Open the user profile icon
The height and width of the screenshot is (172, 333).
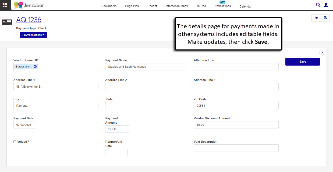(326, 5)
